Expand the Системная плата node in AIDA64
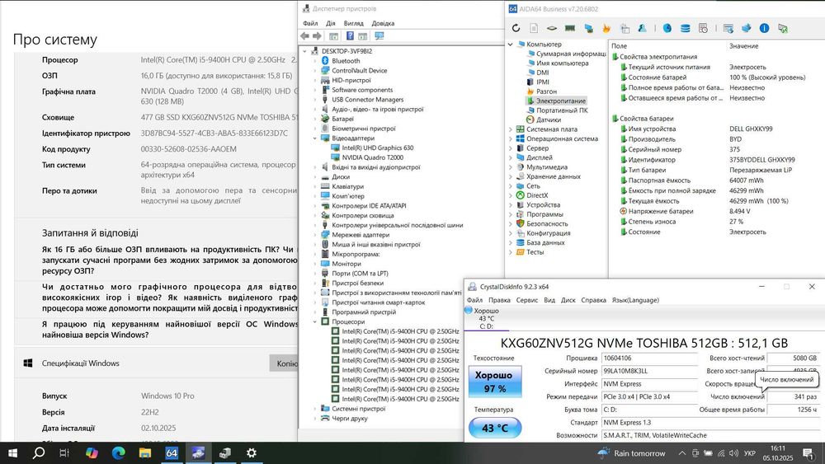Image resolution: width=825 pixels, height=464 pixels. coord(511,129)
